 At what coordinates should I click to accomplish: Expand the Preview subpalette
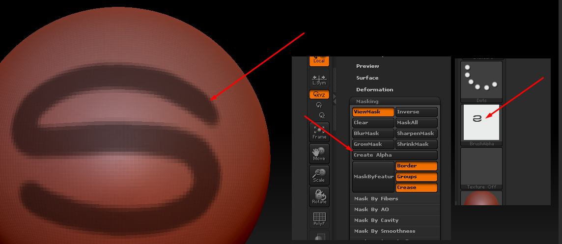(367, 66)
